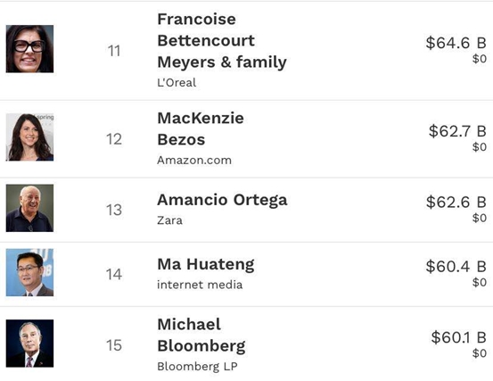
Task: Select the thumbnail in the Michael Bloomberg row
Action: [29, 344]
